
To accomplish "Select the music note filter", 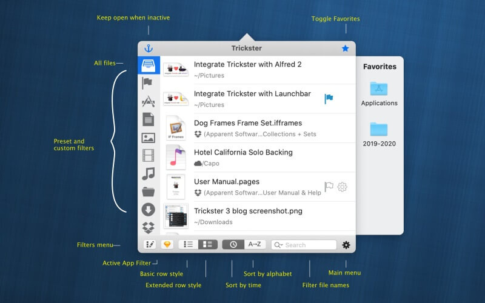I will (149, 173).
